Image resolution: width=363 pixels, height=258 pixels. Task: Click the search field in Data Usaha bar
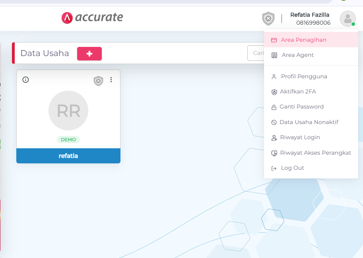tap(256, 53)
